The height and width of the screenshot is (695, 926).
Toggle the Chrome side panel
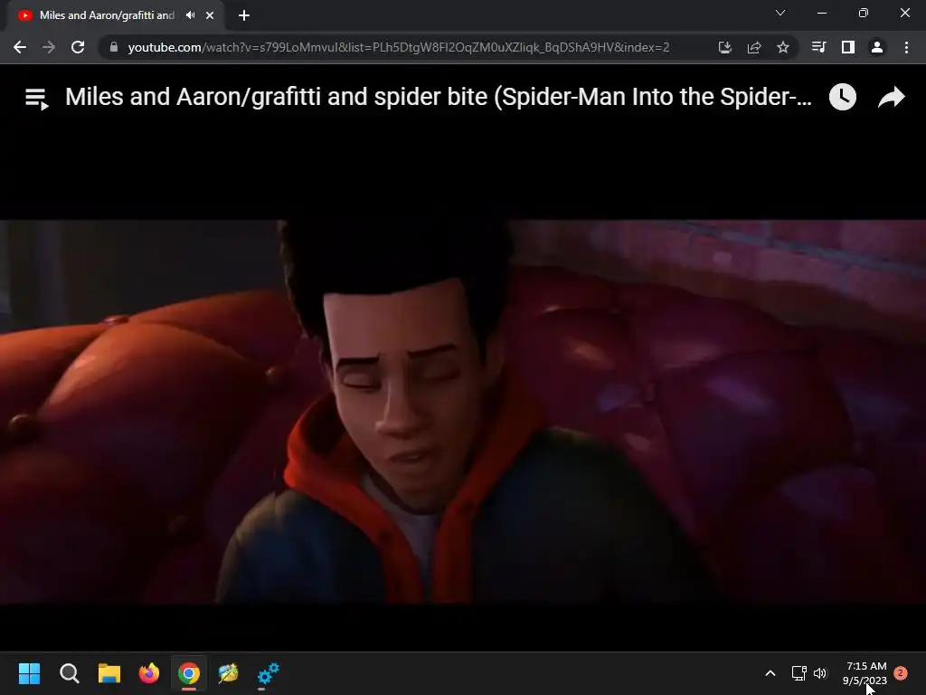pos(848,47)
